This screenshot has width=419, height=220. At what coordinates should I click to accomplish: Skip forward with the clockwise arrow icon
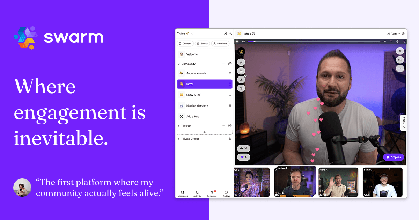click(x=397, y=41)
